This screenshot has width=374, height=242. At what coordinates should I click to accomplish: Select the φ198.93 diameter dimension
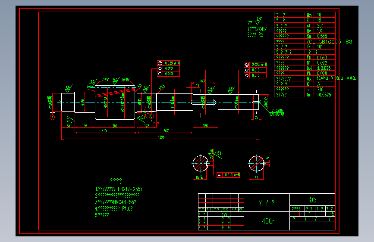point(106,102)
